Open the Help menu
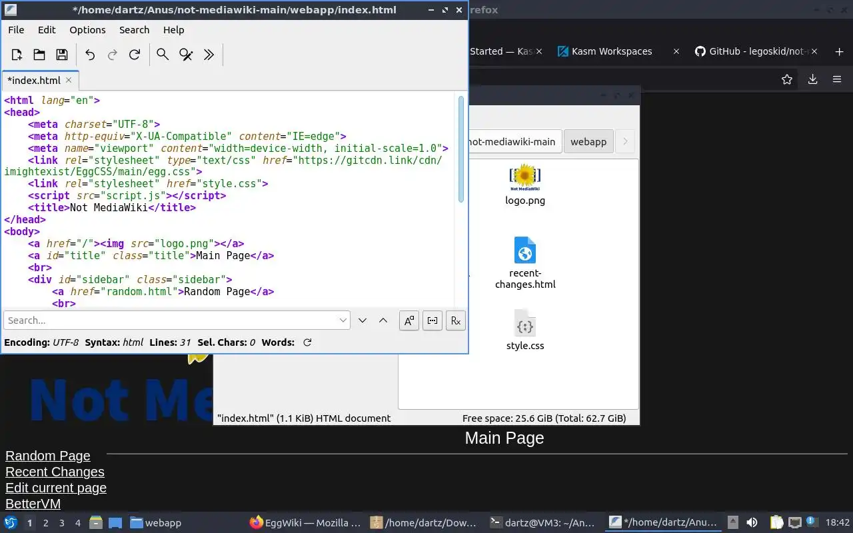 click(173, 30)
